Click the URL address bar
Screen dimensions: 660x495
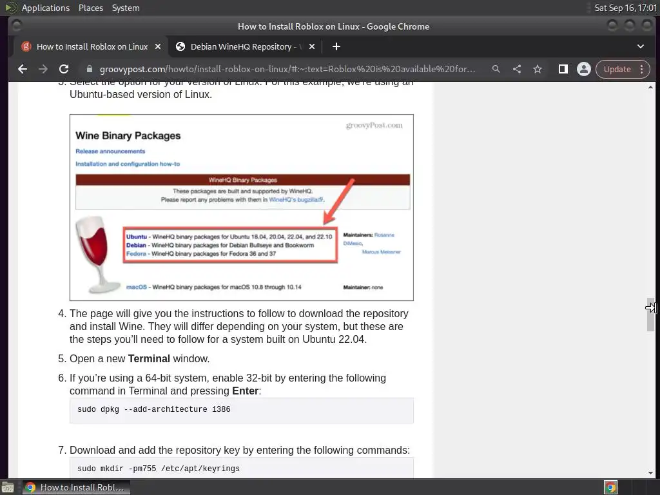coord(287,69)
